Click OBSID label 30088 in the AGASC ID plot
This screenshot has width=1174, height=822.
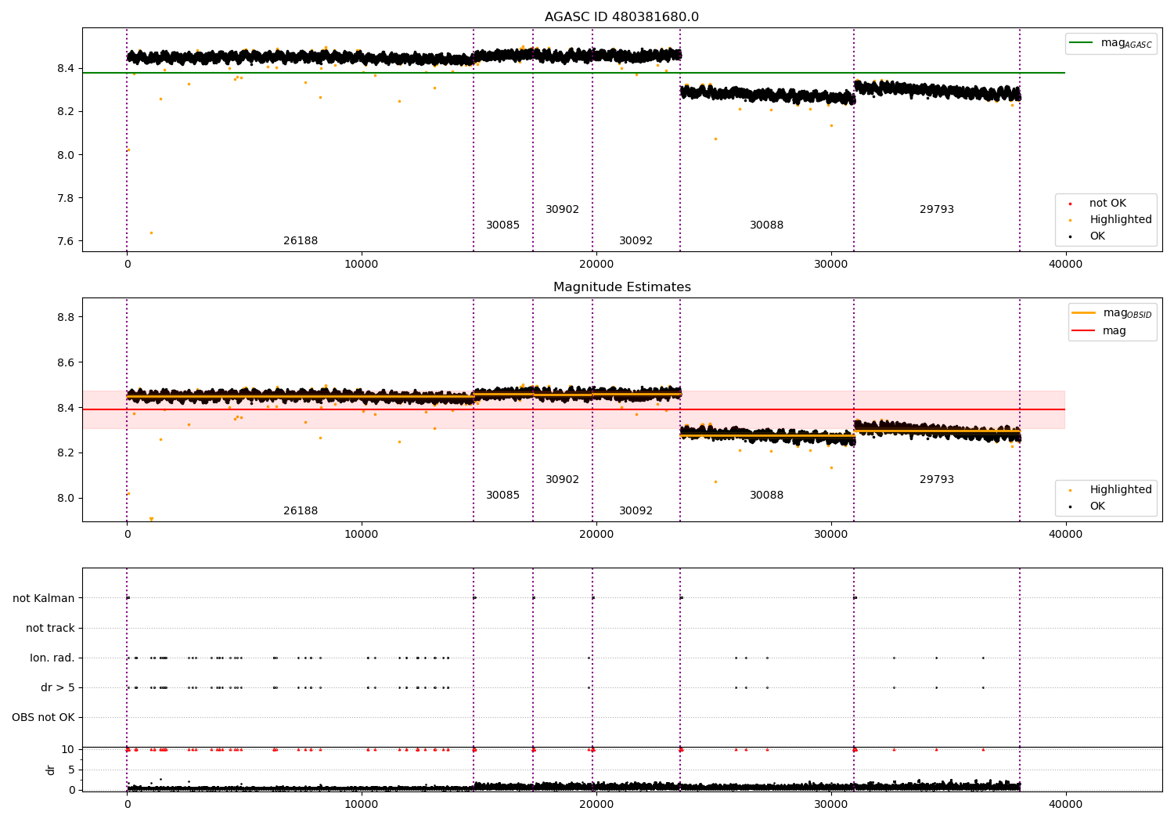(x=766, y=225)
